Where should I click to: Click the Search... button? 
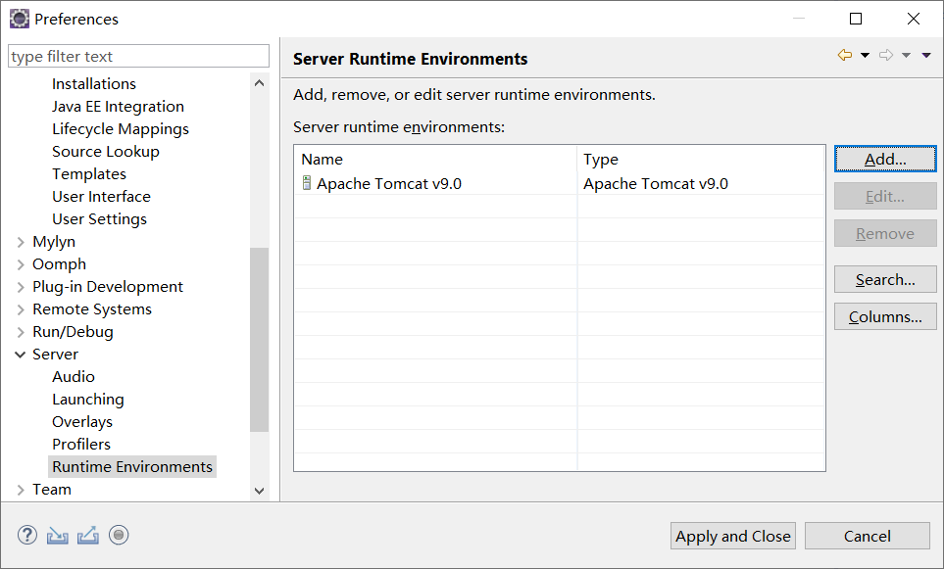tap(885, 280)
